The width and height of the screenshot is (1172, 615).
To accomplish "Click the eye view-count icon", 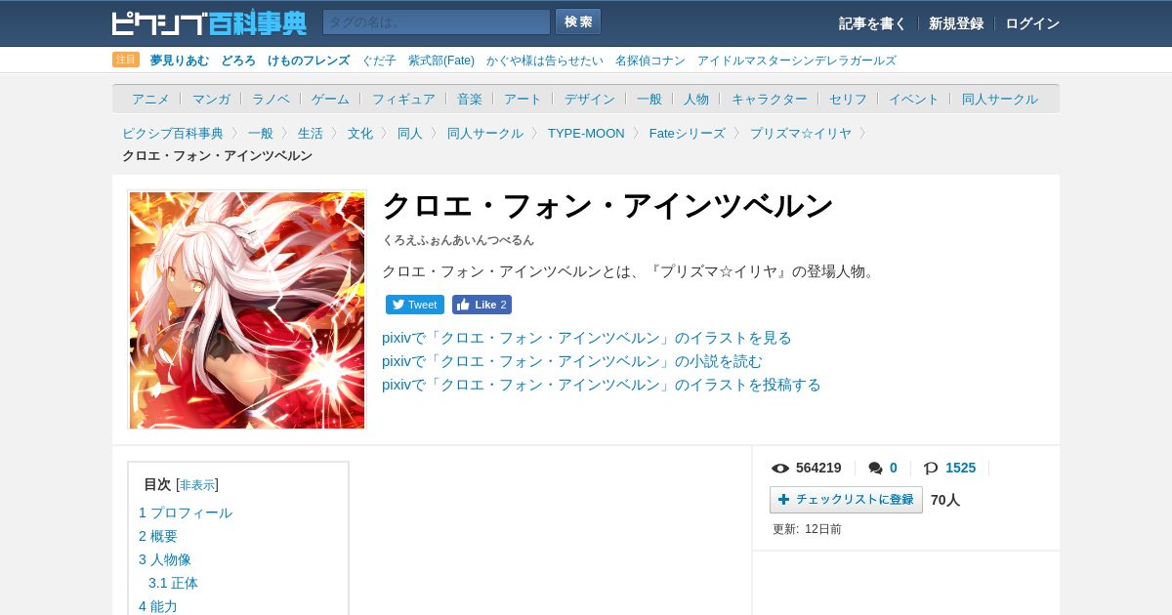I will tap(780, 469).
